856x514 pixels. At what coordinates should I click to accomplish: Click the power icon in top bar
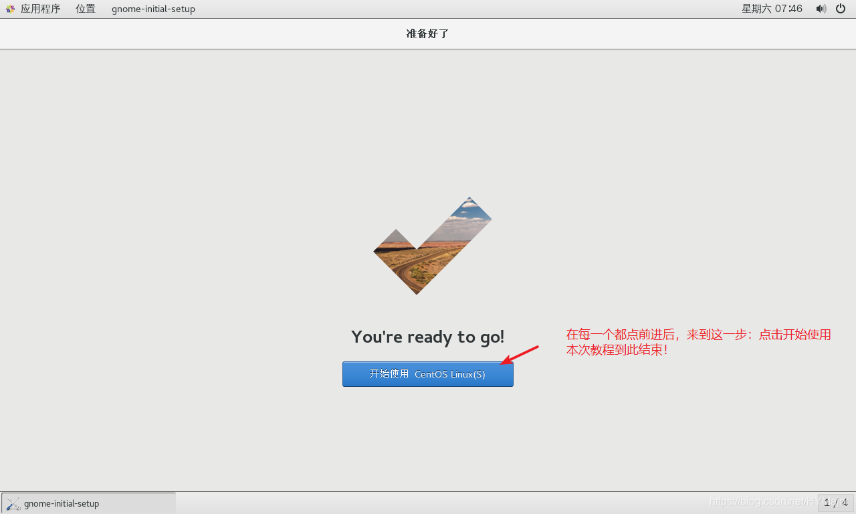tap(841, 9)
